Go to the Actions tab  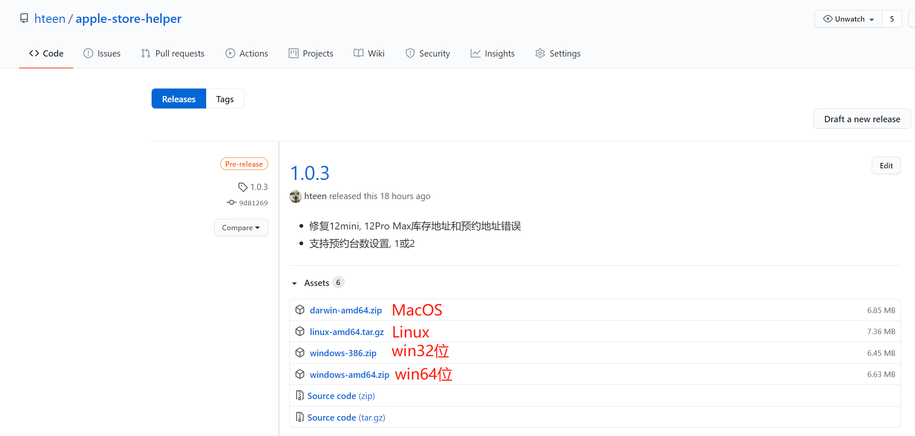pyautogui.click(x=247, y=54)
